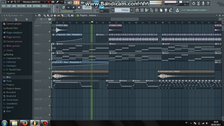Open the PATTERNS menu

(x=21, y=6)
